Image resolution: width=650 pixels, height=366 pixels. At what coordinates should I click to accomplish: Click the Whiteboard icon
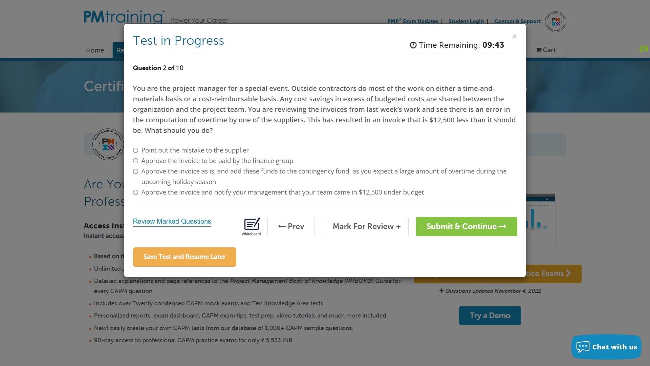tap(251, 226)
